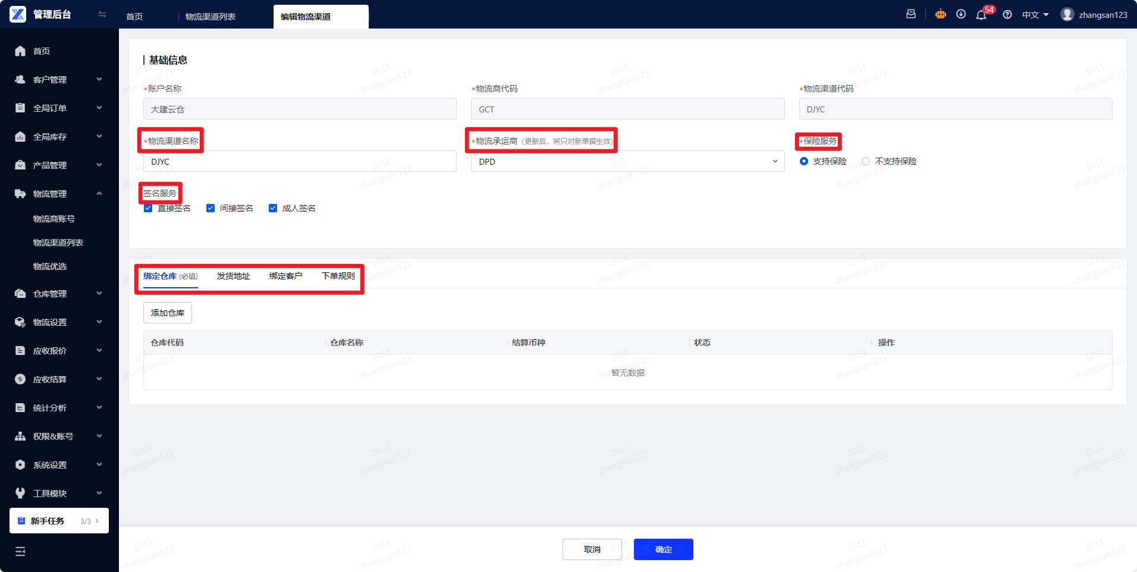Open the notification bell with 54 badge
This screenshot has width=1137, height=572.
(x=981, y=15)
